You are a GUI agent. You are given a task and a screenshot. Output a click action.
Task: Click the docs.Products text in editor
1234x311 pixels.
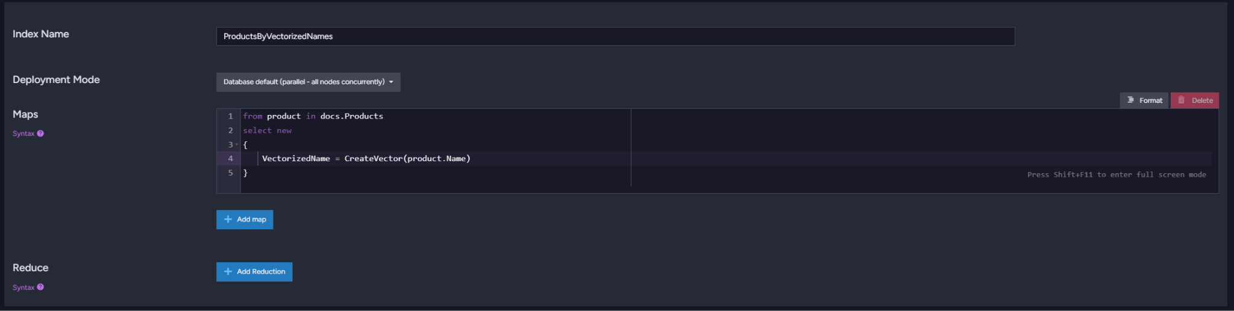pyautogui.click(x=351, y=116)
